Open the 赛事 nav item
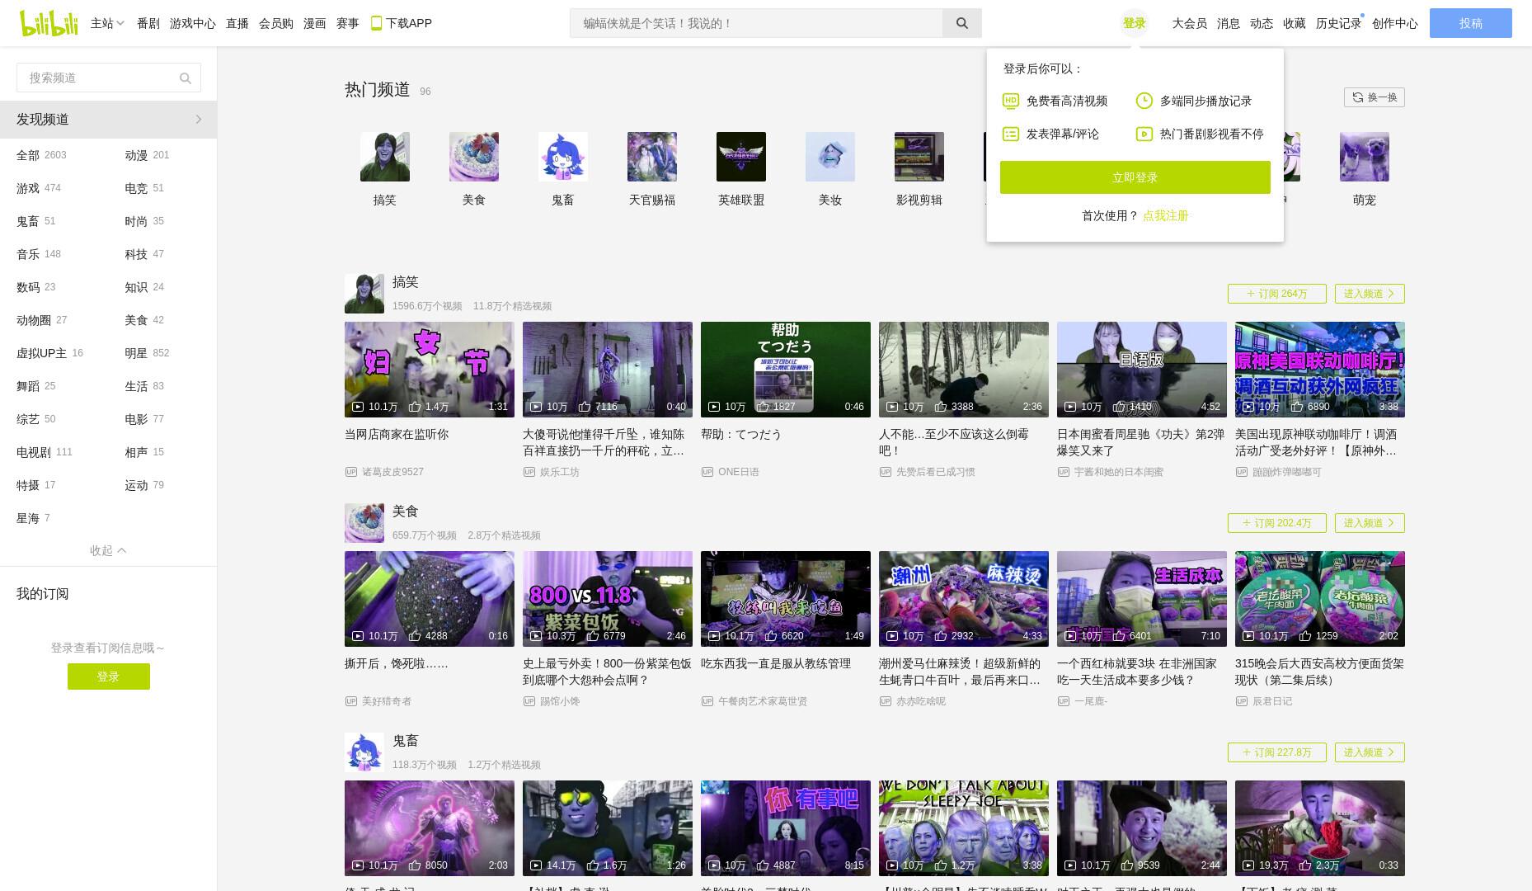 (x=348, y=23)
